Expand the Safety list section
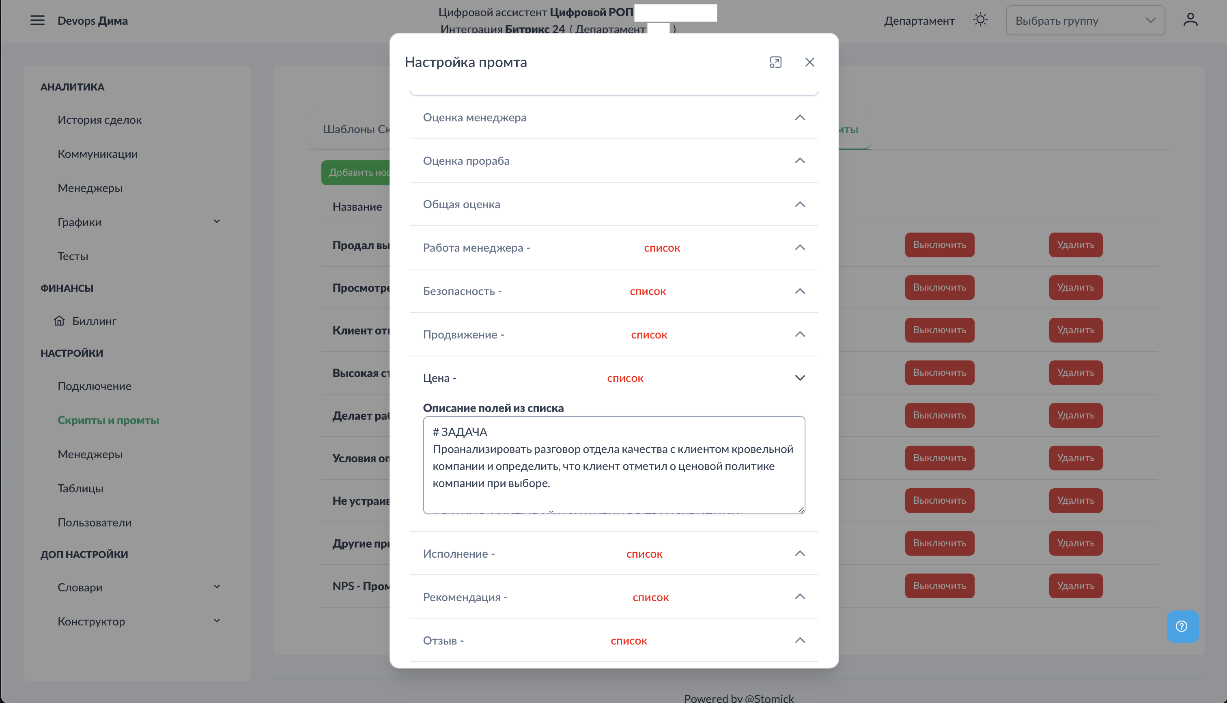Screen dimensions: 1227x703 (799, 291)
